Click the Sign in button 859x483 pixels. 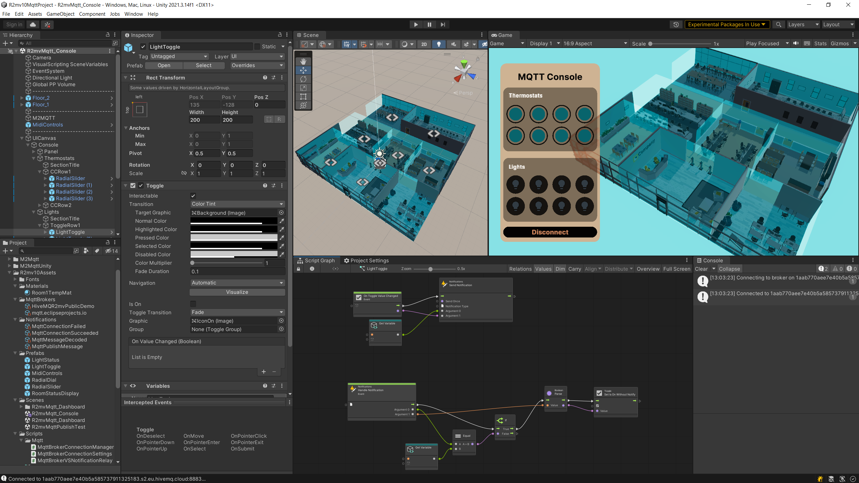(x=14, y=24)
